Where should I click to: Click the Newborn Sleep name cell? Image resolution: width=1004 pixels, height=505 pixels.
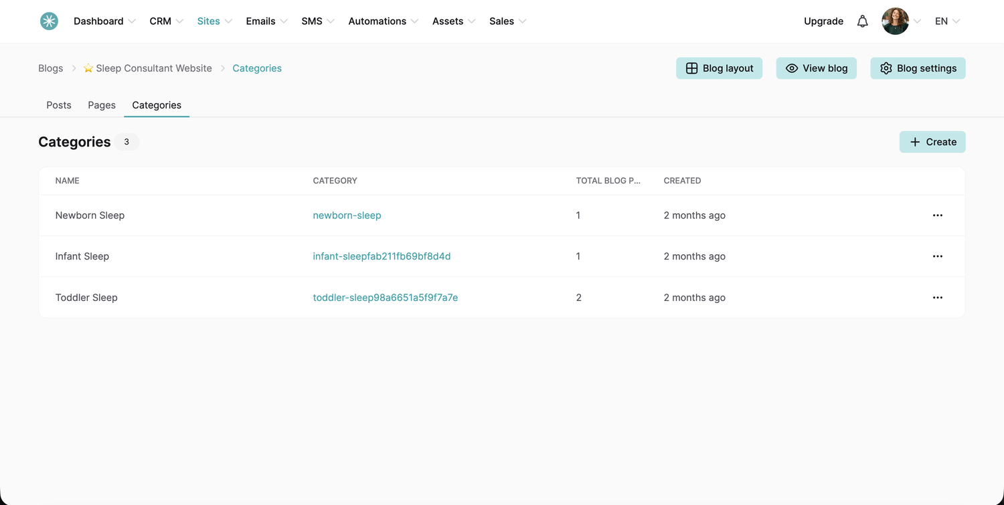coord(90,215)
